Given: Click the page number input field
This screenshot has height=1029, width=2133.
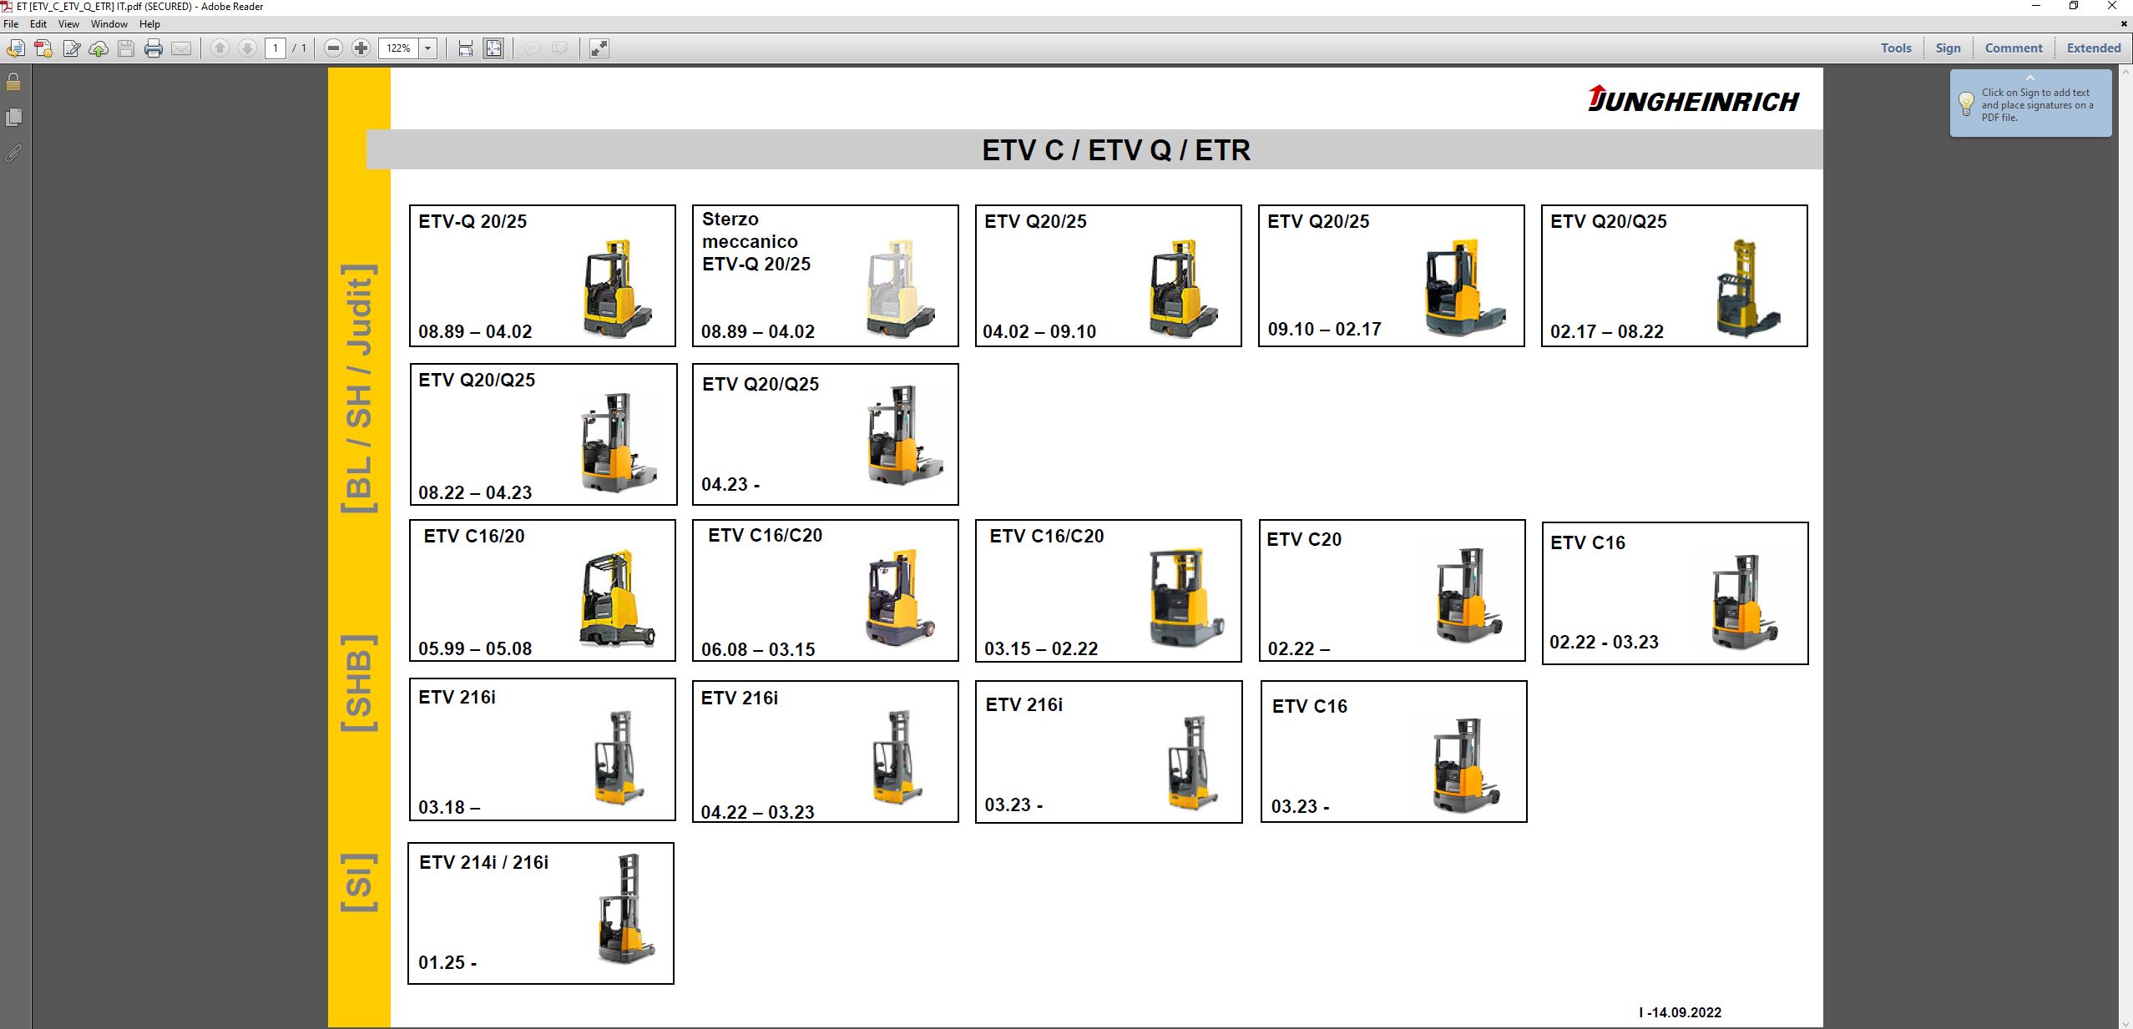Looking at the screenshot, I should (275, 48).
